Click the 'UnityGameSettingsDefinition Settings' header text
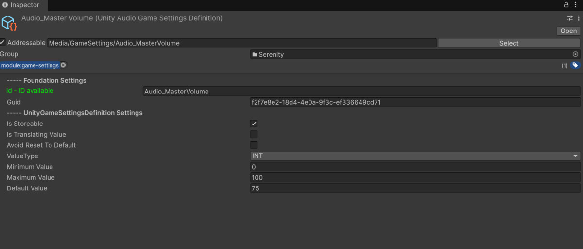This screenshot has height=249, width=583. (83, 113)
